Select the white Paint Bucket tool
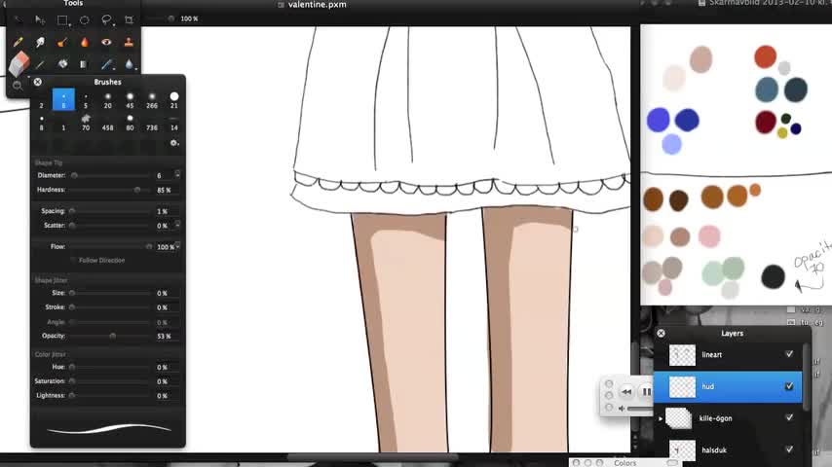This screenshot has width=832, height=467. 62,64
